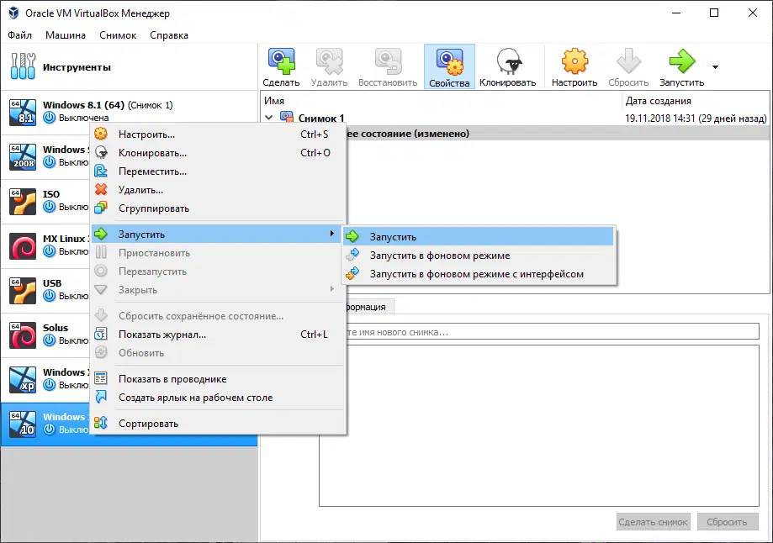This screenshot has height=543, width=773.
Task: Click the Информация tab
Action: point(368,307)
